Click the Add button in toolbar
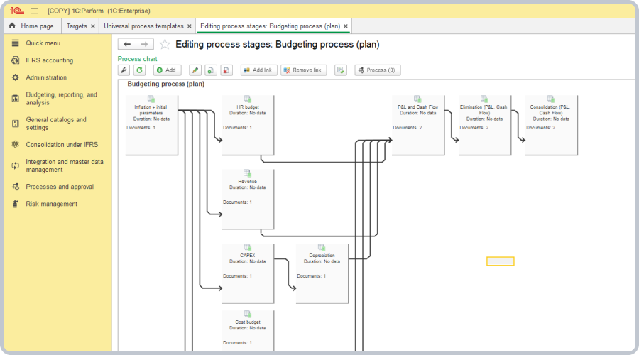639x355 pixels. [x=168, y=70]
